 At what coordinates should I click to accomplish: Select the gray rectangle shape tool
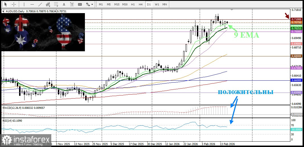[x=80, y=4]
